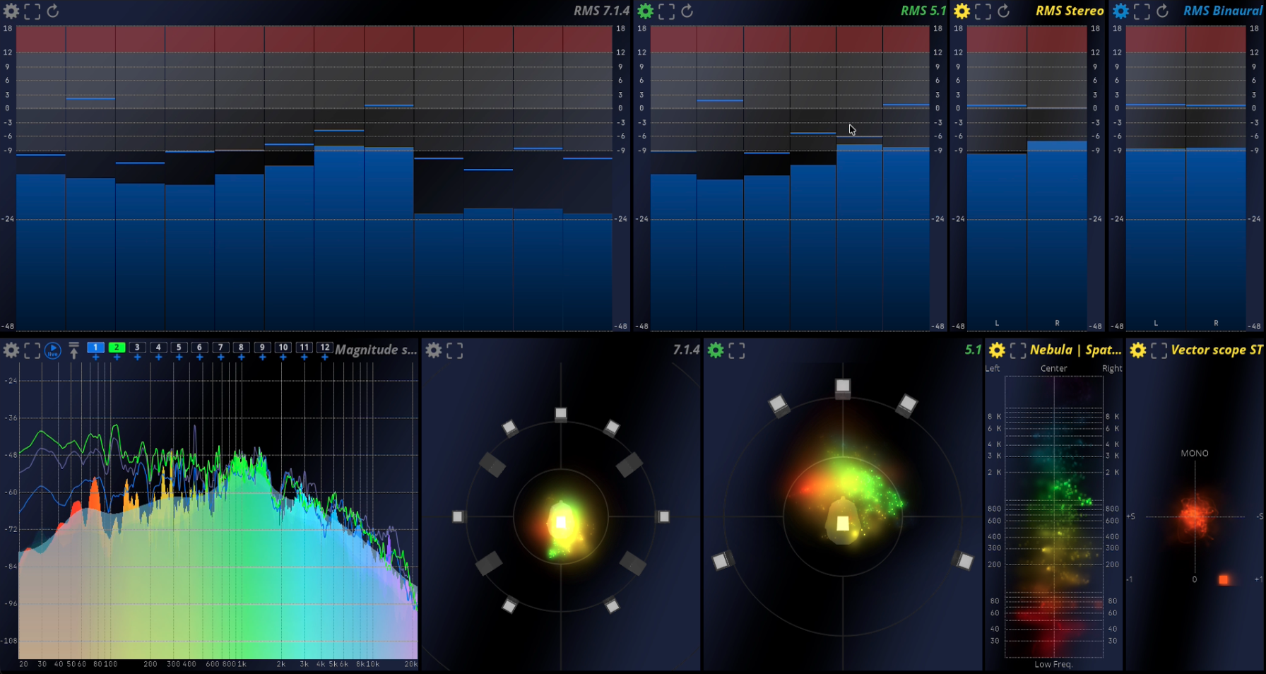
Task: Select the Magnitude spectrum title
Action: [376, 350]
